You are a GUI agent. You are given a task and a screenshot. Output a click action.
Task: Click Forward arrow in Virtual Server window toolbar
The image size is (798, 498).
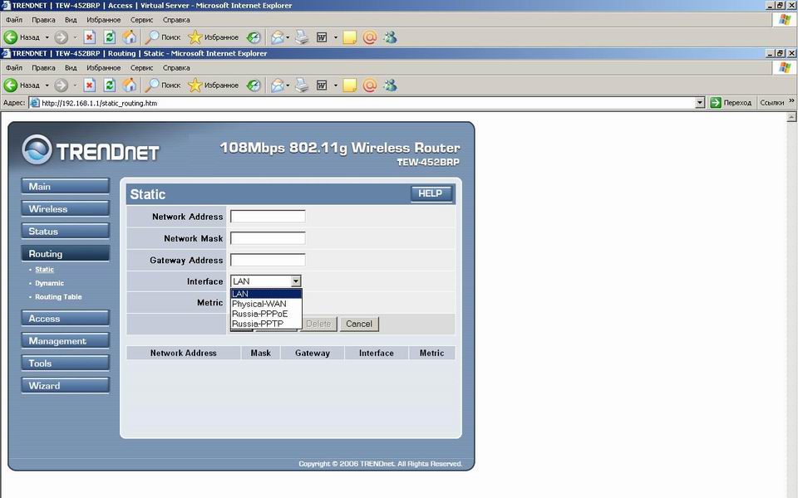[61, 37]
